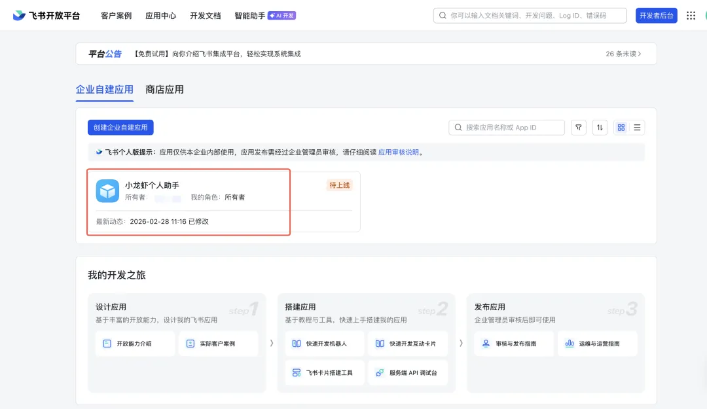
Task: Open 开放能力介绍 guide
Action: [135, 344]
